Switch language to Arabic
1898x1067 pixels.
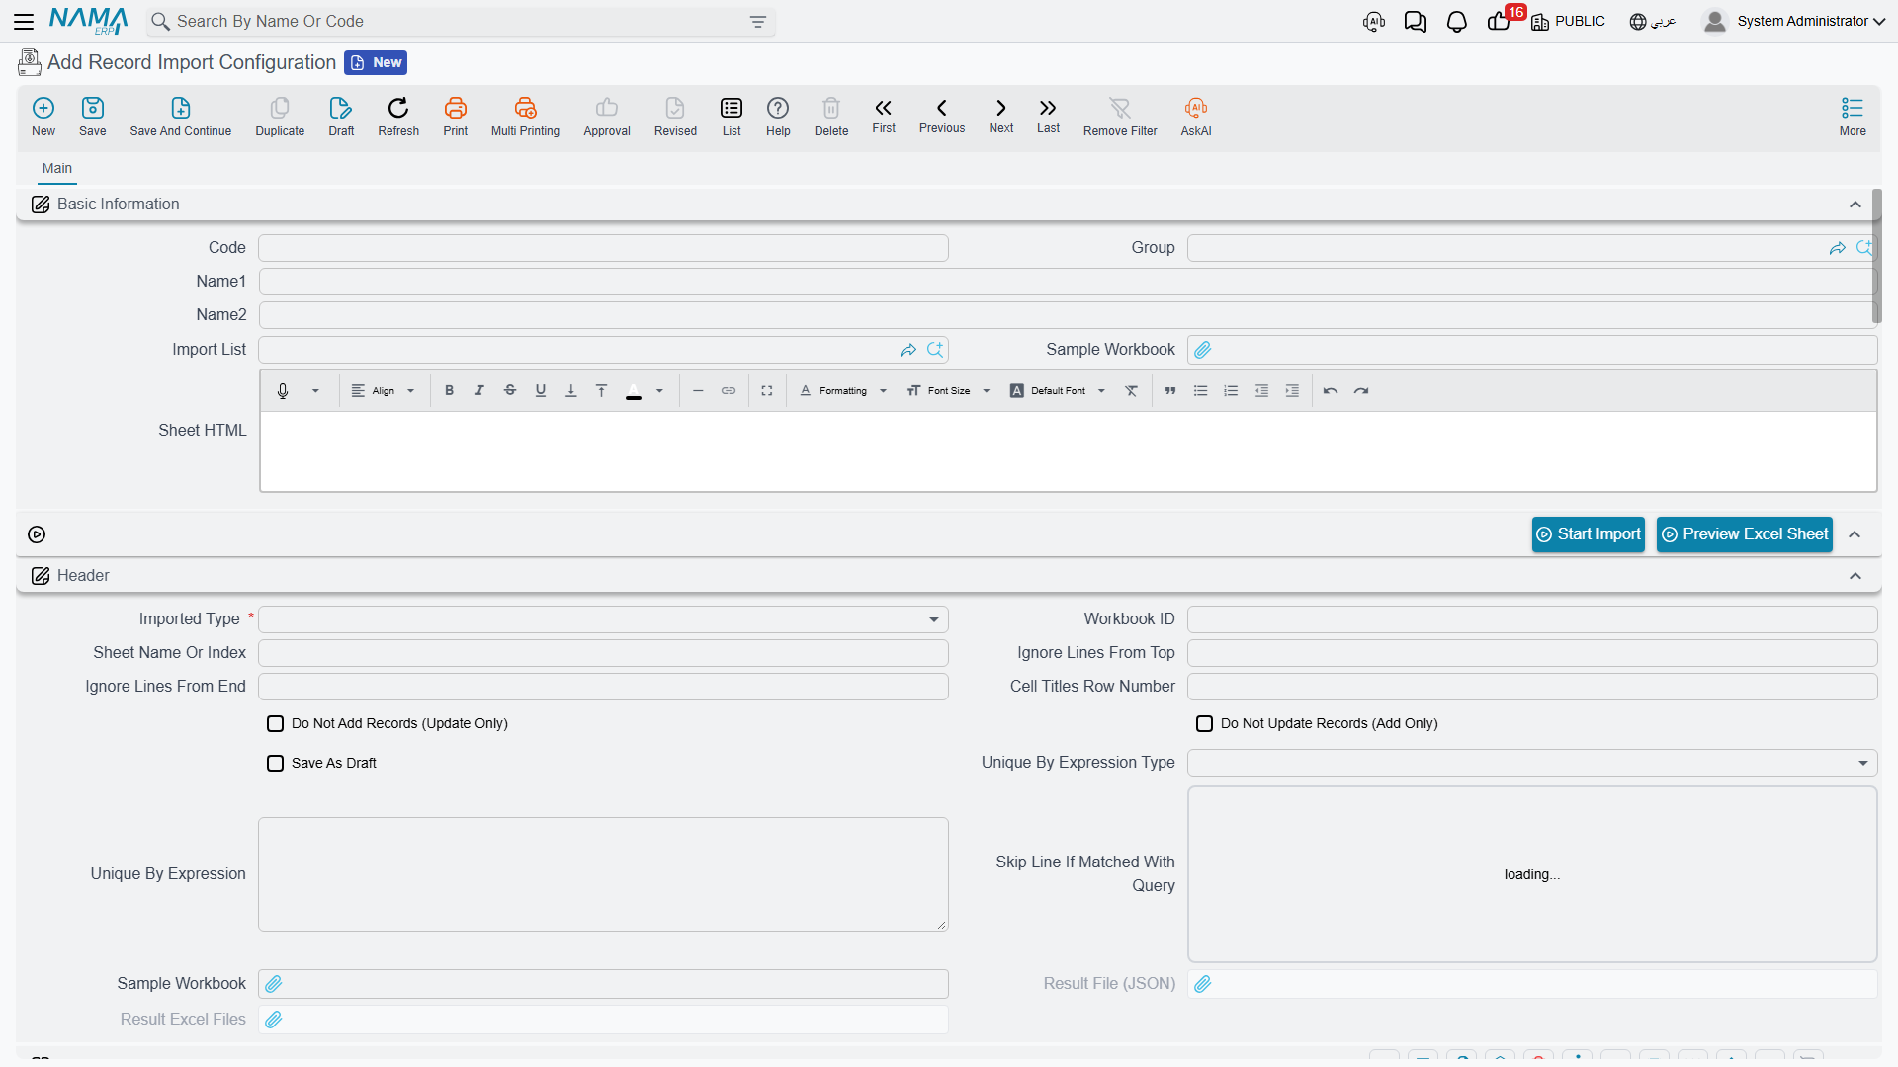tap(1653, 22)
